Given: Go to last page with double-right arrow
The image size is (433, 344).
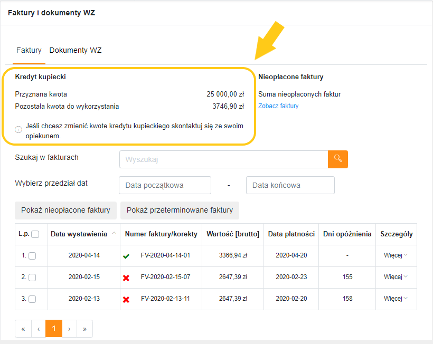Looking at the screenshot, I should pos(85,329).
